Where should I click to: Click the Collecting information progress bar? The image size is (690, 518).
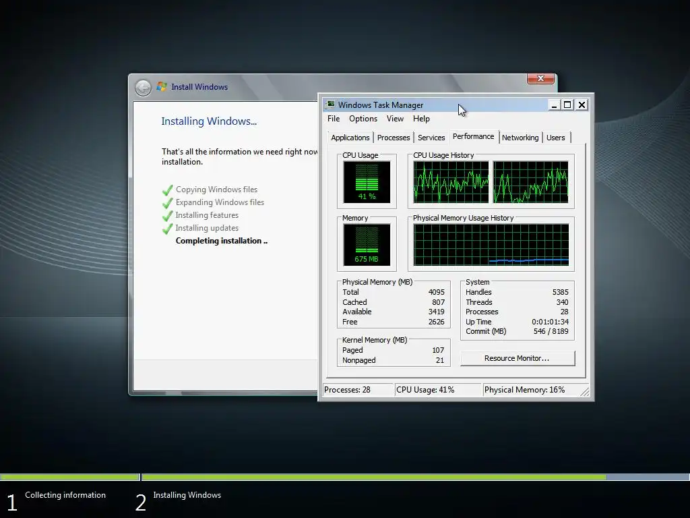tap(69, 477)
